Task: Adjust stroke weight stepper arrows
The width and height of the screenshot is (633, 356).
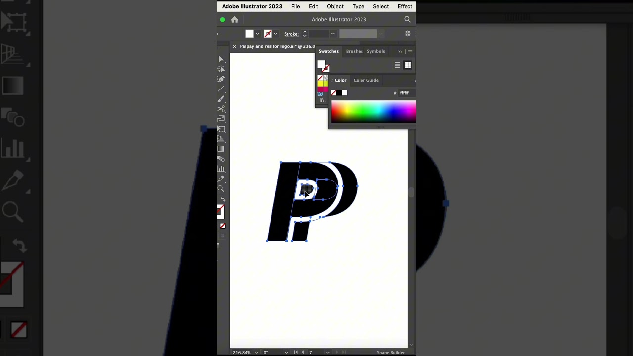Action: tap(305, 34)
